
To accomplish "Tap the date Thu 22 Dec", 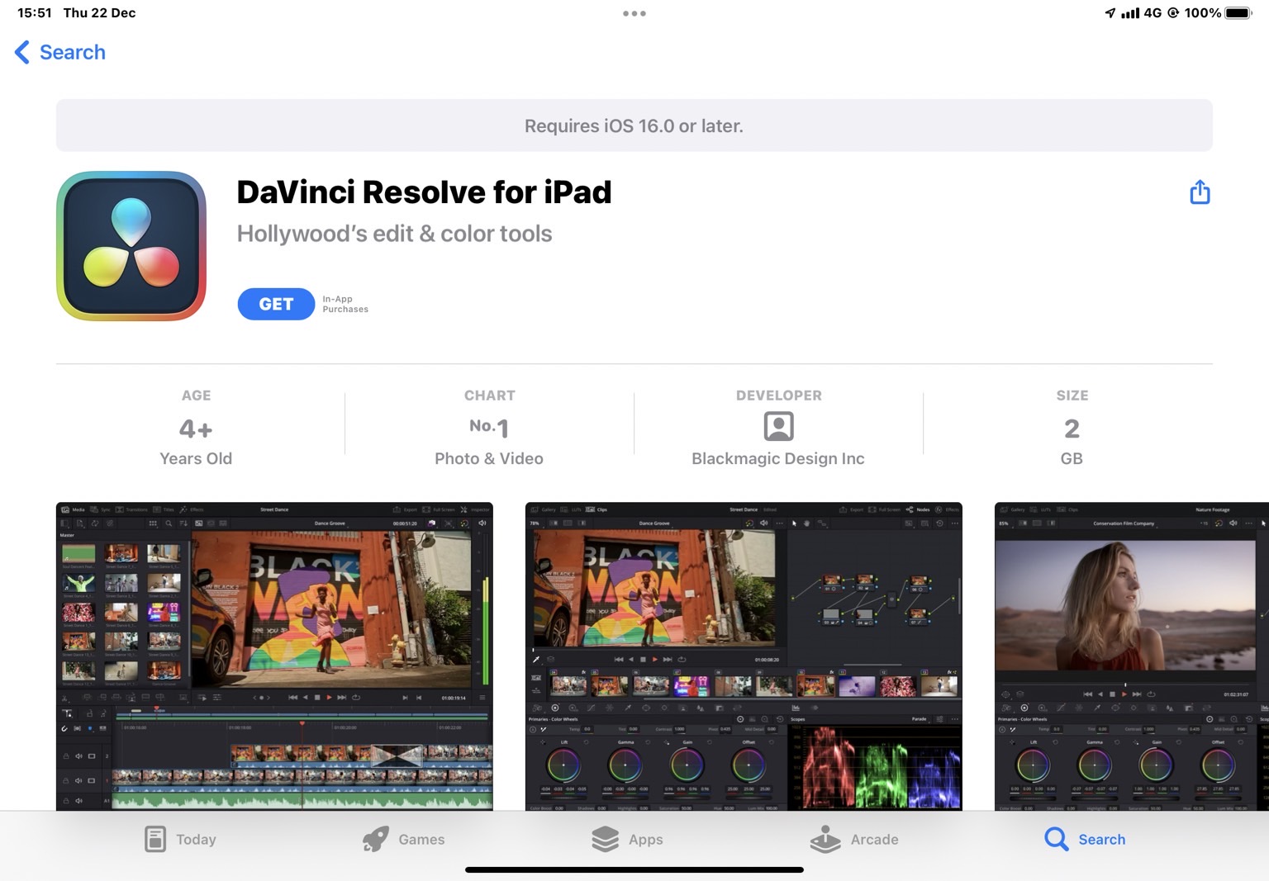I will click(99, 13).
